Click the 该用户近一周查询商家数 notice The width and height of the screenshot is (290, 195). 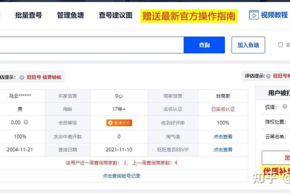[x=121, y=163]
